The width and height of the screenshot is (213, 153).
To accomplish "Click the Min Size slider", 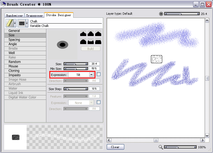I will coord(75,68).
